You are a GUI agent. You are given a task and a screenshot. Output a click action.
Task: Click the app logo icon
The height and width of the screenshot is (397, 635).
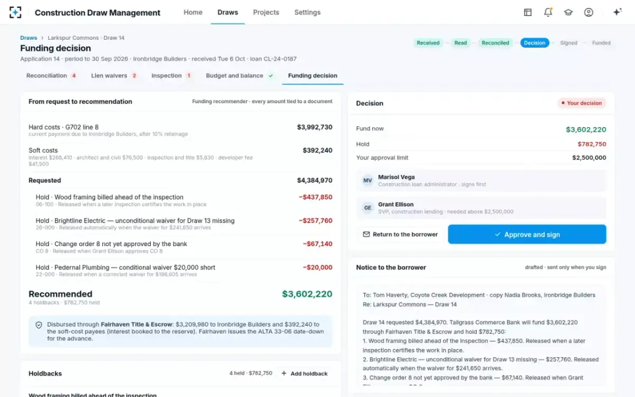(15, 12)
